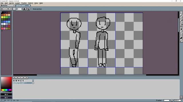Click the dotted-circle icon before Pixel-perfect

click(x=28, y=9)
